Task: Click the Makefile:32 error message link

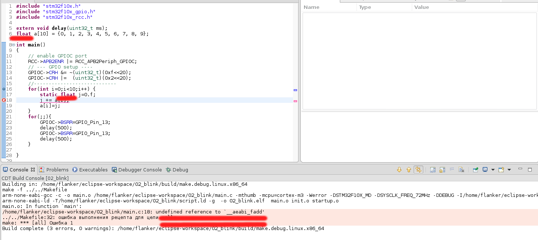Action: tap(74, 218)
